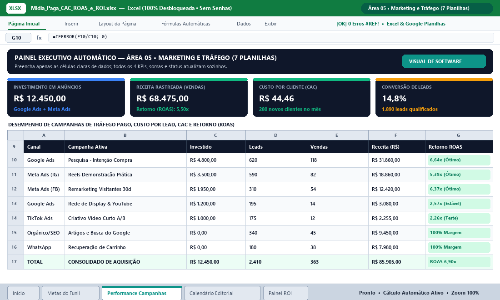Select the Custo por Cliente (CAC) card
The image size is (500, 300).
coord(311,98)
